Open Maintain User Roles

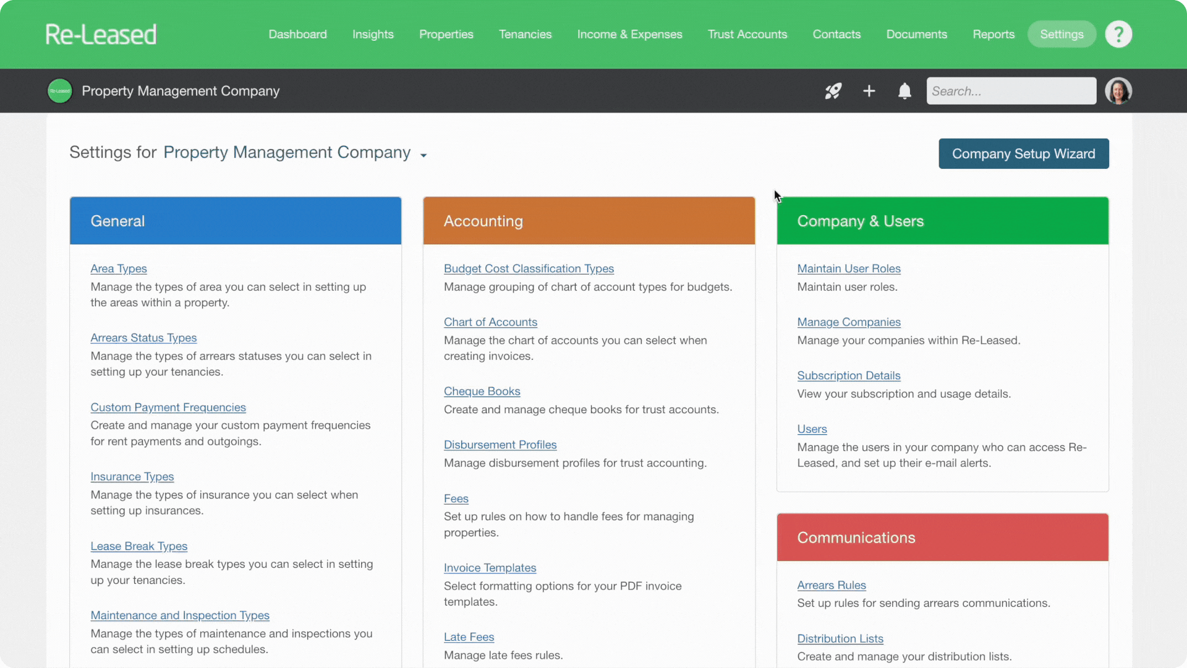pyautogui.click(x=849, y=268)
